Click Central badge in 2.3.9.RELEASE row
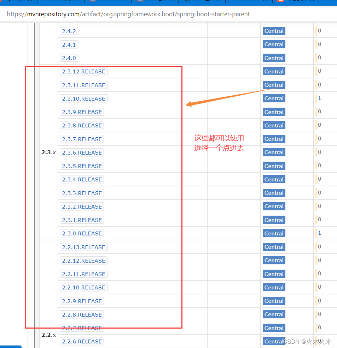The width and height of the screenshot is (337, 348). coord(274,112)
